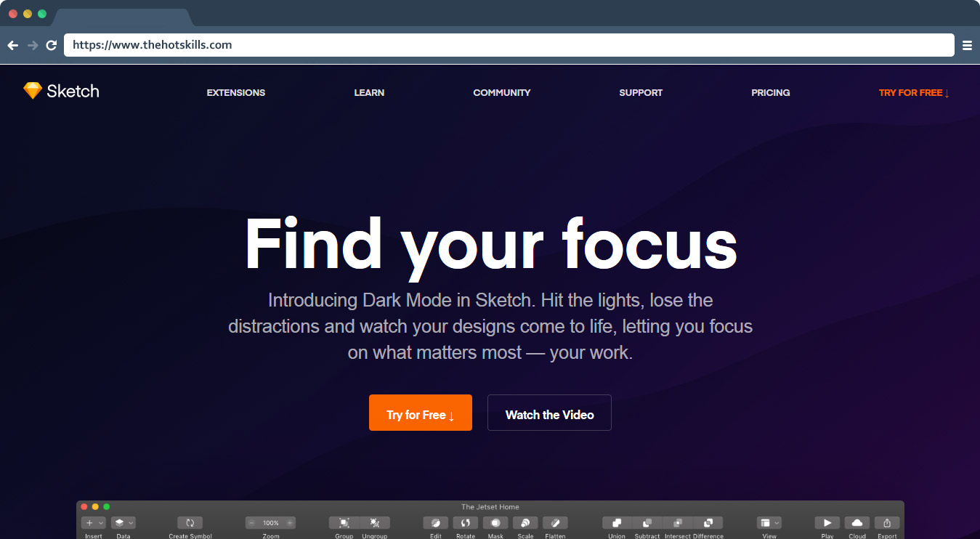Apply the Subtract boolean operation icon
This screenshot has width=980, height=539.
pyautogui.click(x=647, y=523)
